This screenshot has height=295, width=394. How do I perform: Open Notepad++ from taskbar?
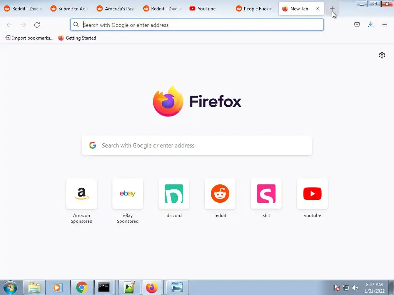(x=130, y=287)
